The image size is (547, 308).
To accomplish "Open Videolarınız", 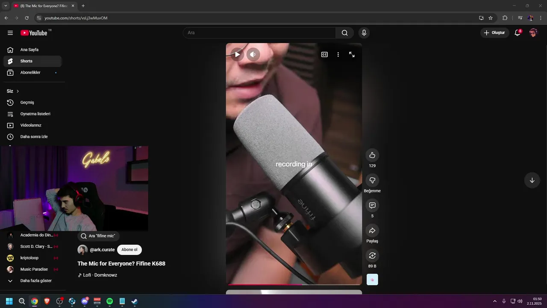I will point(32,125).
